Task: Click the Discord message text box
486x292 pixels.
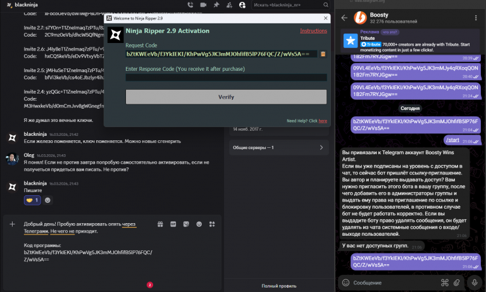Action: tap(89, 241)
